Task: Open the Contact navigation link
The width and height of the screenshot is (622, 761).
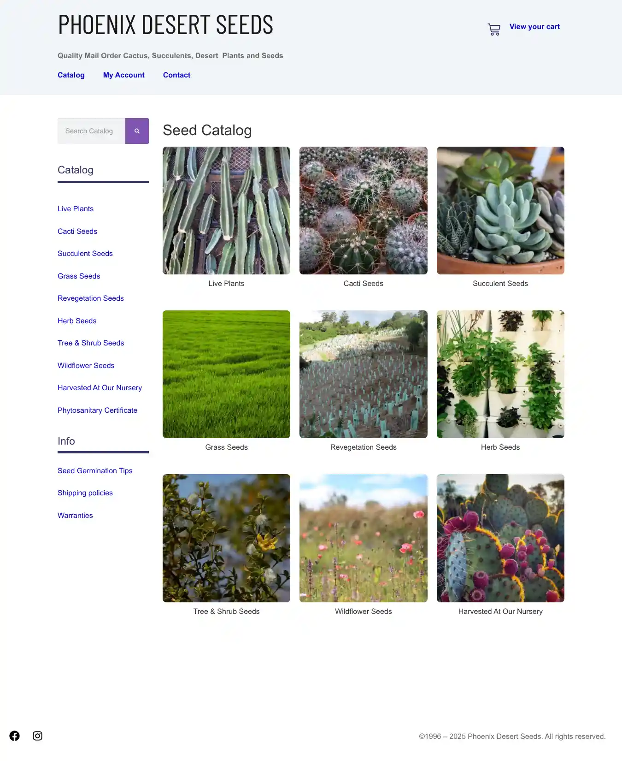Action: [x=176, y=75]
